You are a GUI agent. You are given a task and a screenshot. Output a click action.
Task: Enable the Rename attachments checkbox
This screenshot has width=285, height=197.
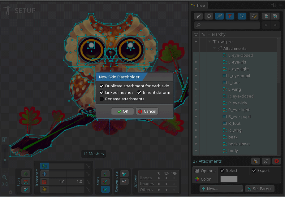[102, 99]
